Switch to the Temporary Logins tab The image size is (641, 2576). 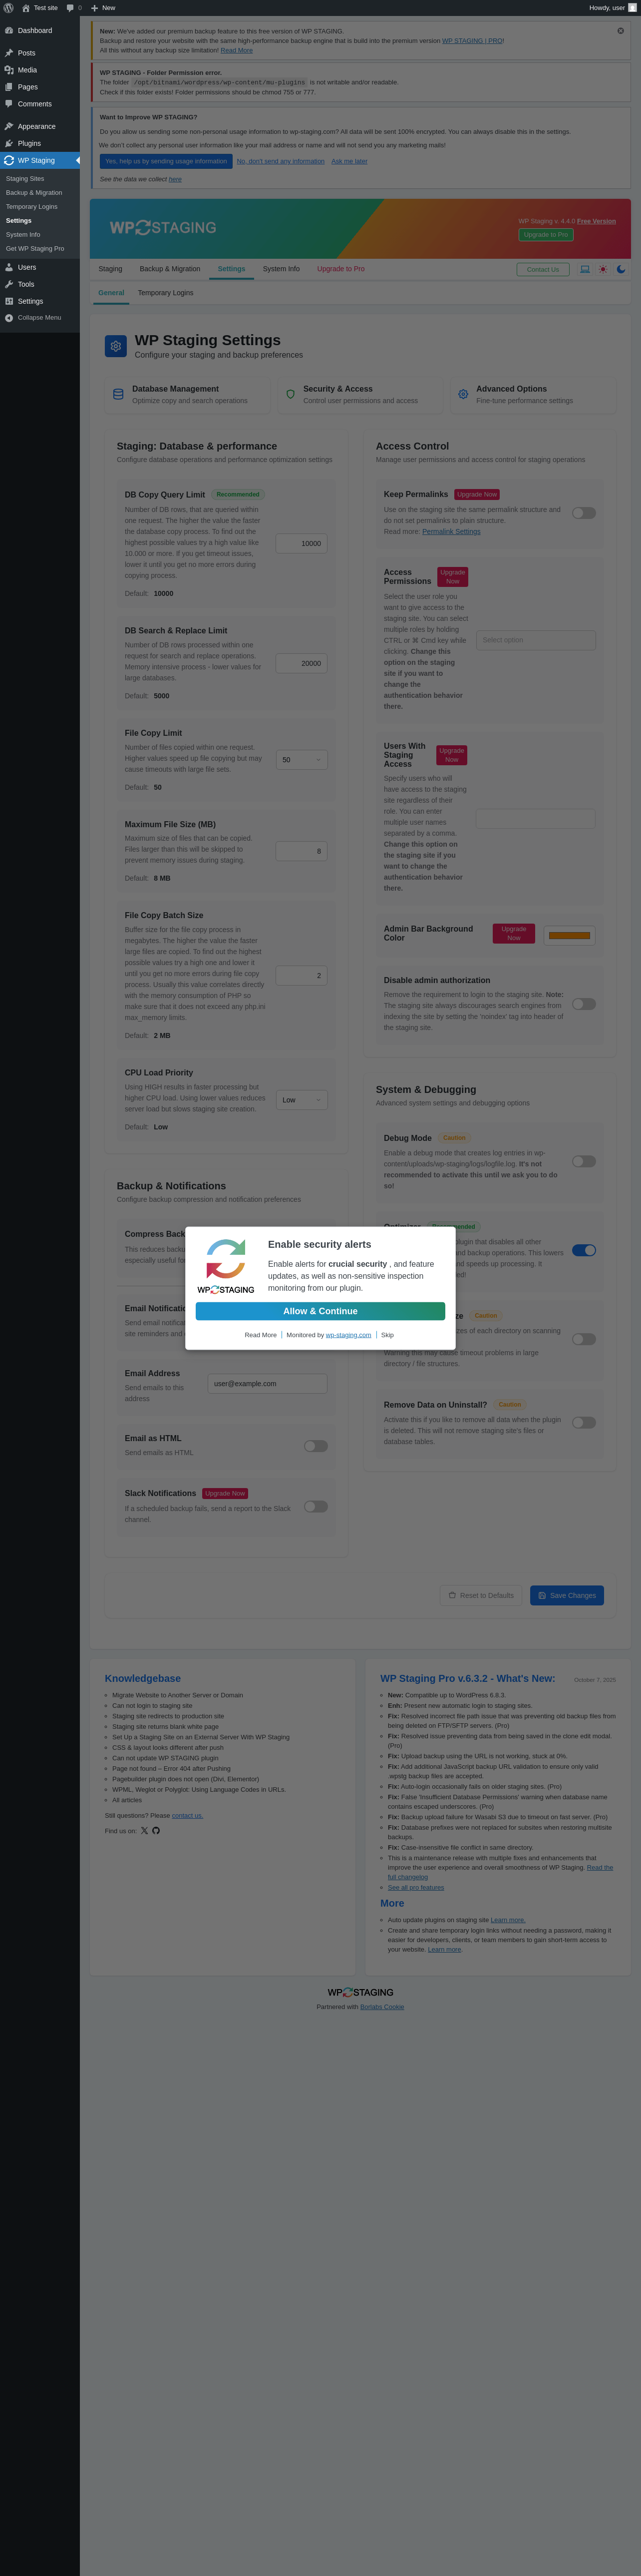(x=165, y=293)
